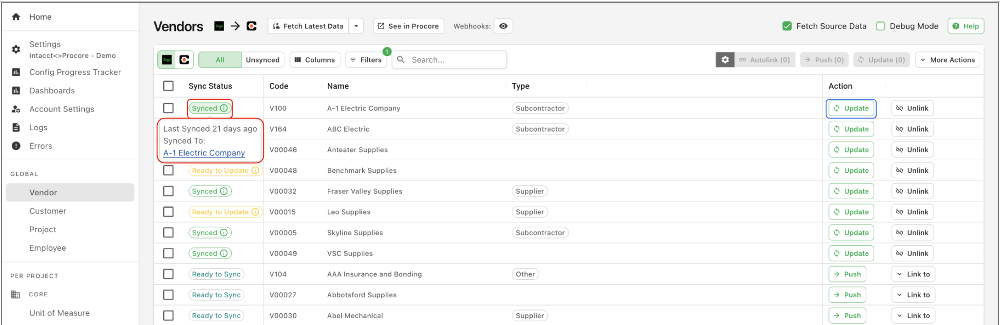Click Procore logo icon next to Vendors title
This screenshot has width=1000, height=325.
(x=252, y=26)
